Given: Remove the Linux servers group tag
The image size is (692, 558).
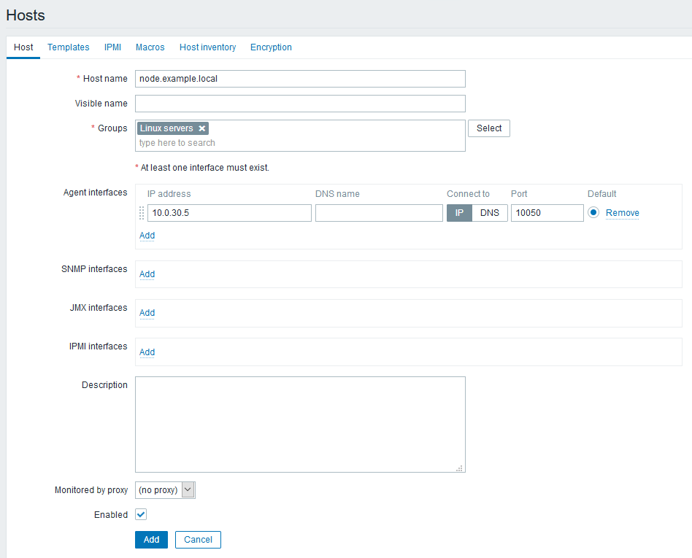Looking at the screenshot, I should tap(202, 128).
